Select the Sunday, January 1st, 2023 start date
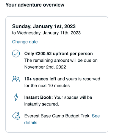 44,27
